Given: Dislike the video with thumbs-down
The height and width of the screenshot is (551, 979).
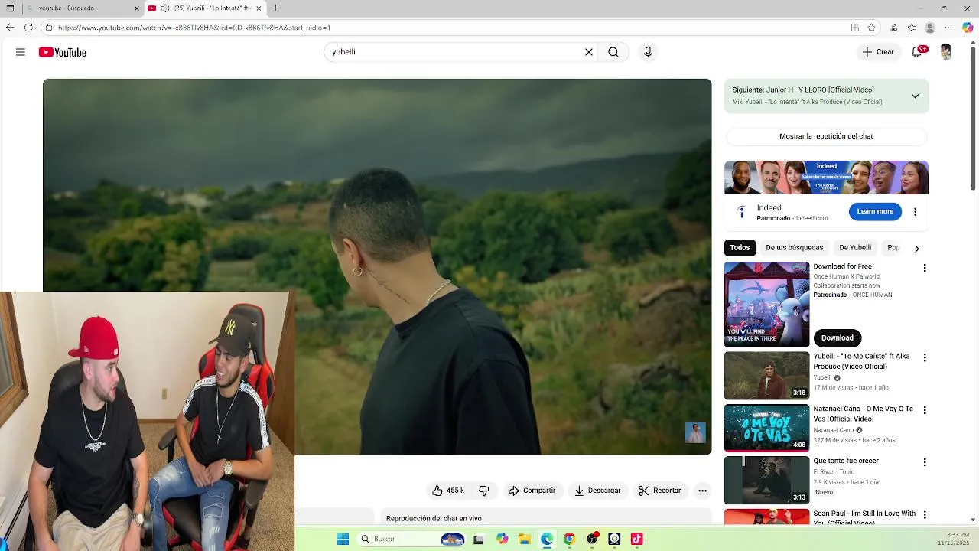Looking at the screenshot, I should tap(484, 491).
